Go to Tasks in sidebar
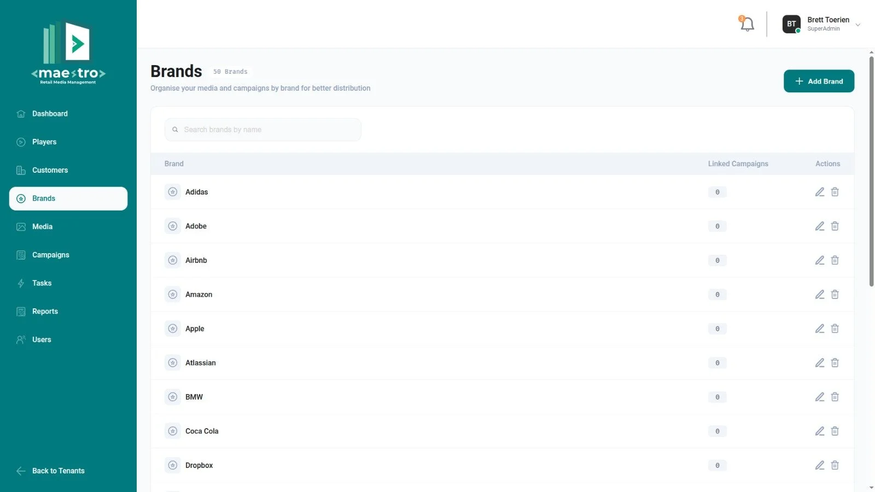Viewport: 875px width, 492px height. tap(68, 283)
